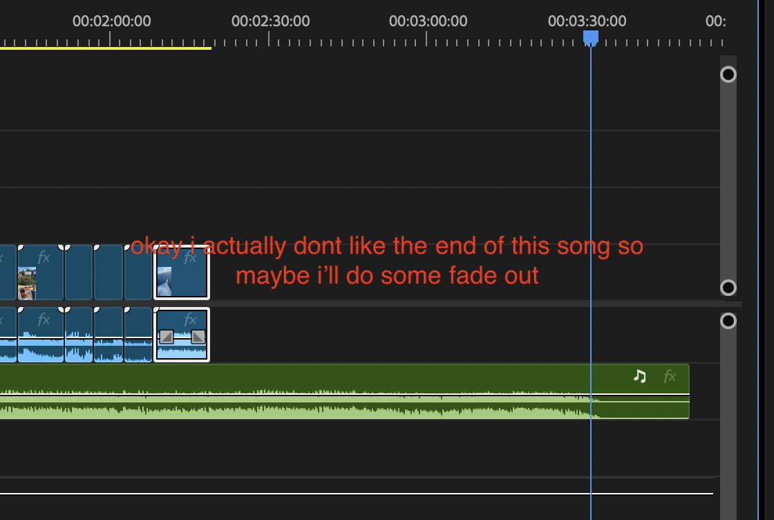Click fx badge on audio clip below beach clip
This screenshot has height=520, width=774.
[x=44, y=319]
